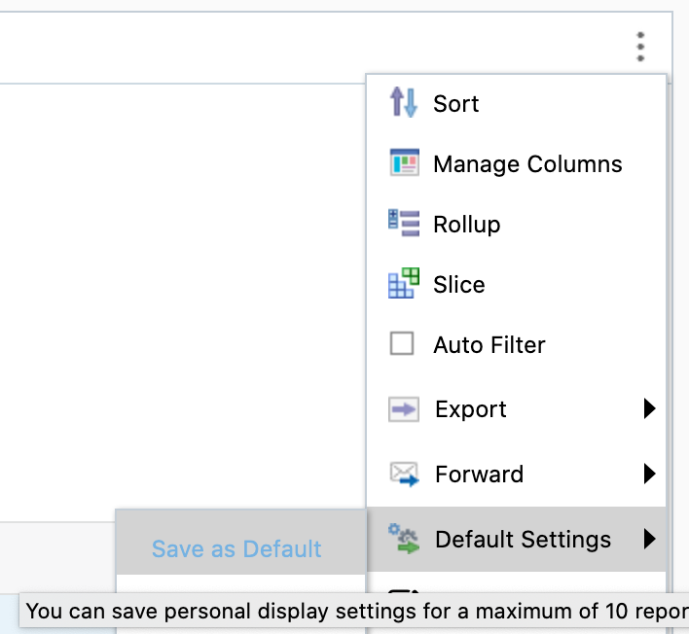Screen dimensions: 689x634
Task: Expand the Forward submenu arrow
Action: [x=649, y=474]
